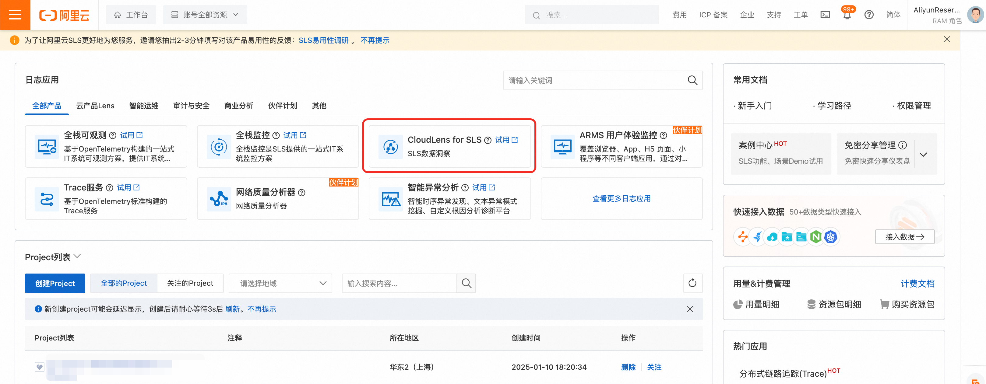
Task: Click the 用量明细 pie chart icon
Action: click(x=738, y=305)
